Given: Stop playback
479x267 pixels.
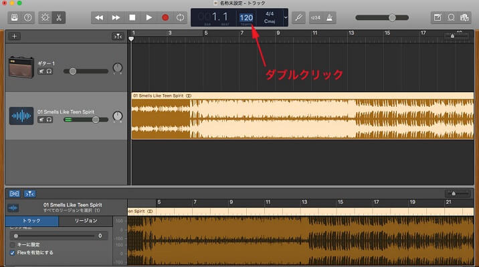Looking at the screenshot, I should tap(132, 17).
